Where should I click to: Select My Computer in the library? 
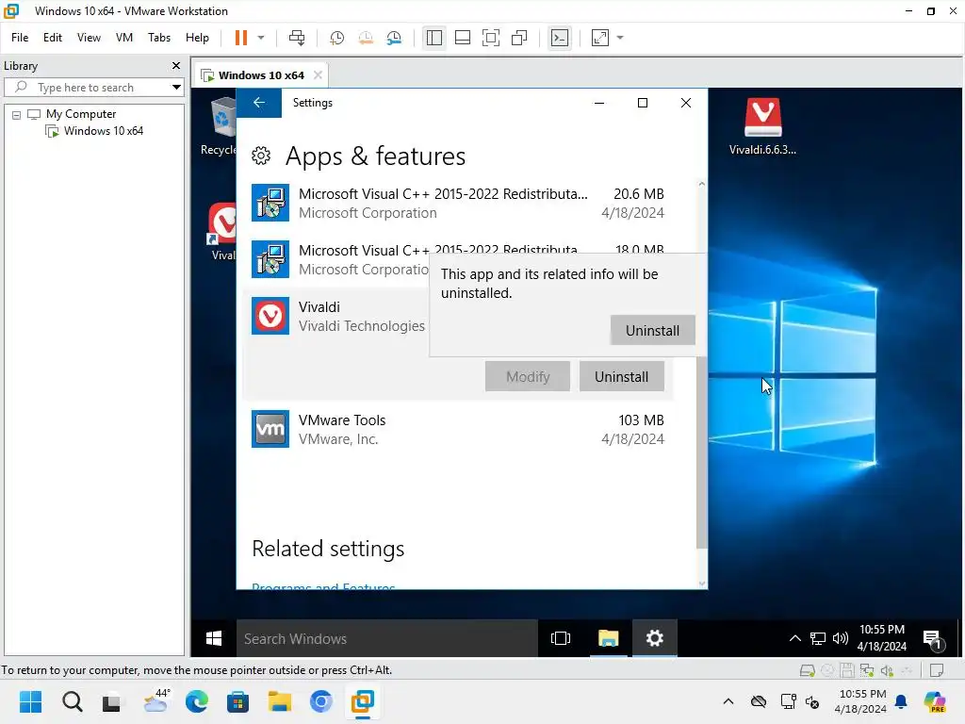[81, 114]
